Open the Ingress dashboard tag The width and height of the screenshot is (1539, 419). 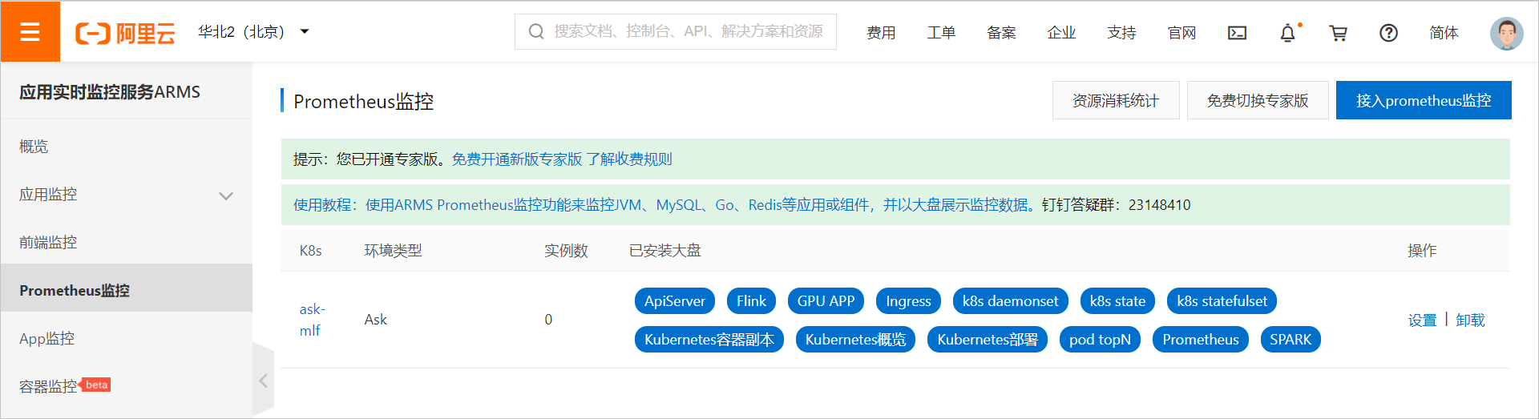(x=908, y=301)
